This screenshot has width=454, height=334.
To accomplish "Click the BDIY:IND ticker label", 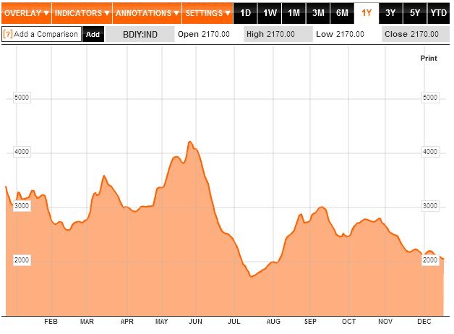I will (140, 34).
